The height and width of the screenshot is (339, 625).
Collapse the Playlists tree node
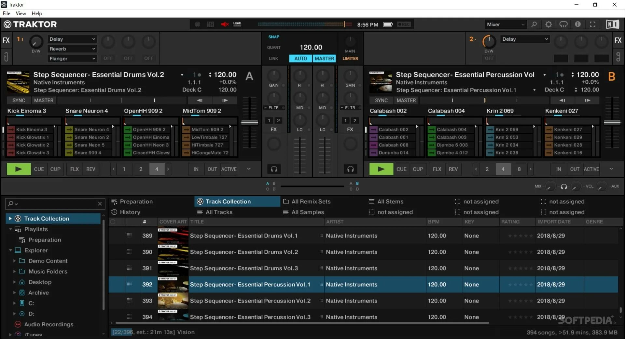10,229
